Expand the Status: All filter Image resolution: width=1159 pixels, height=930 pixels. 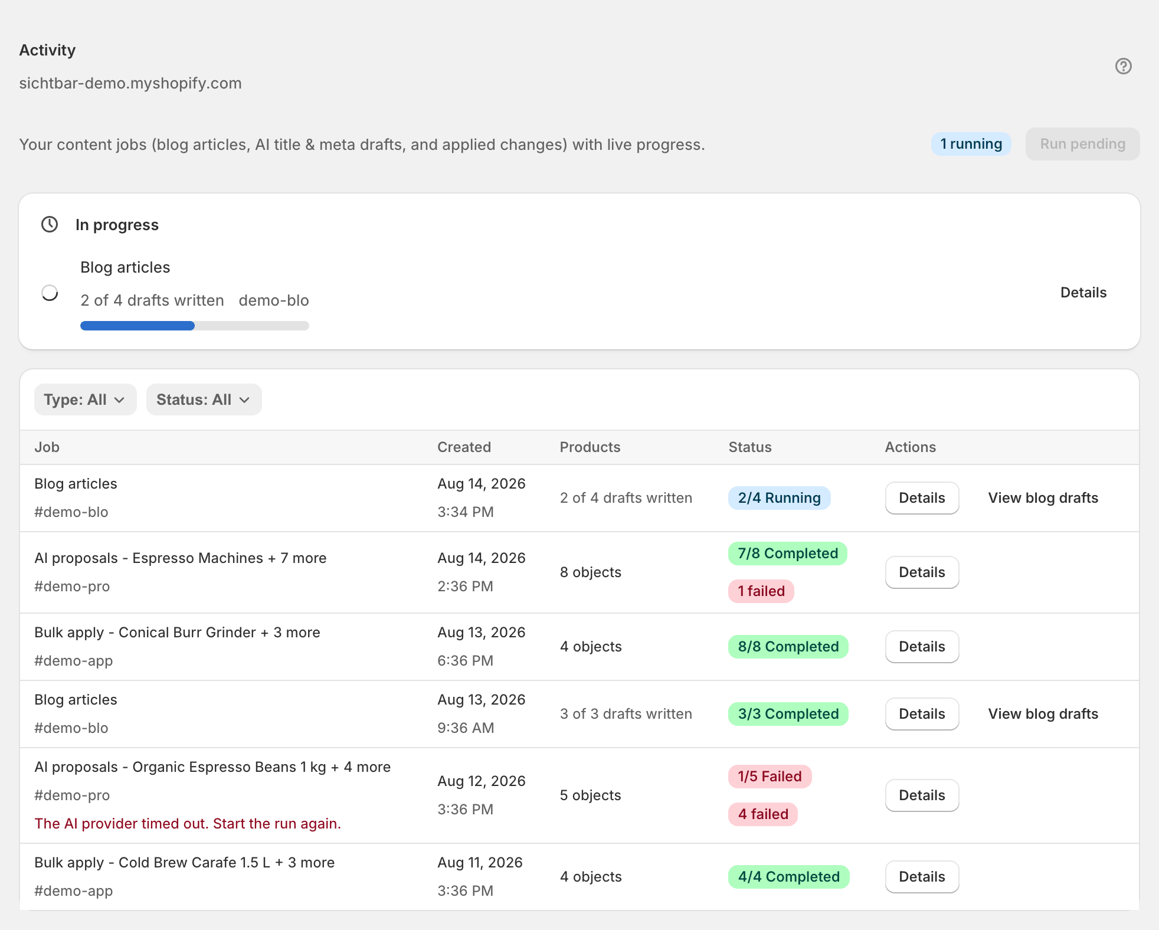pyautogui.click(x=204, y=399)
